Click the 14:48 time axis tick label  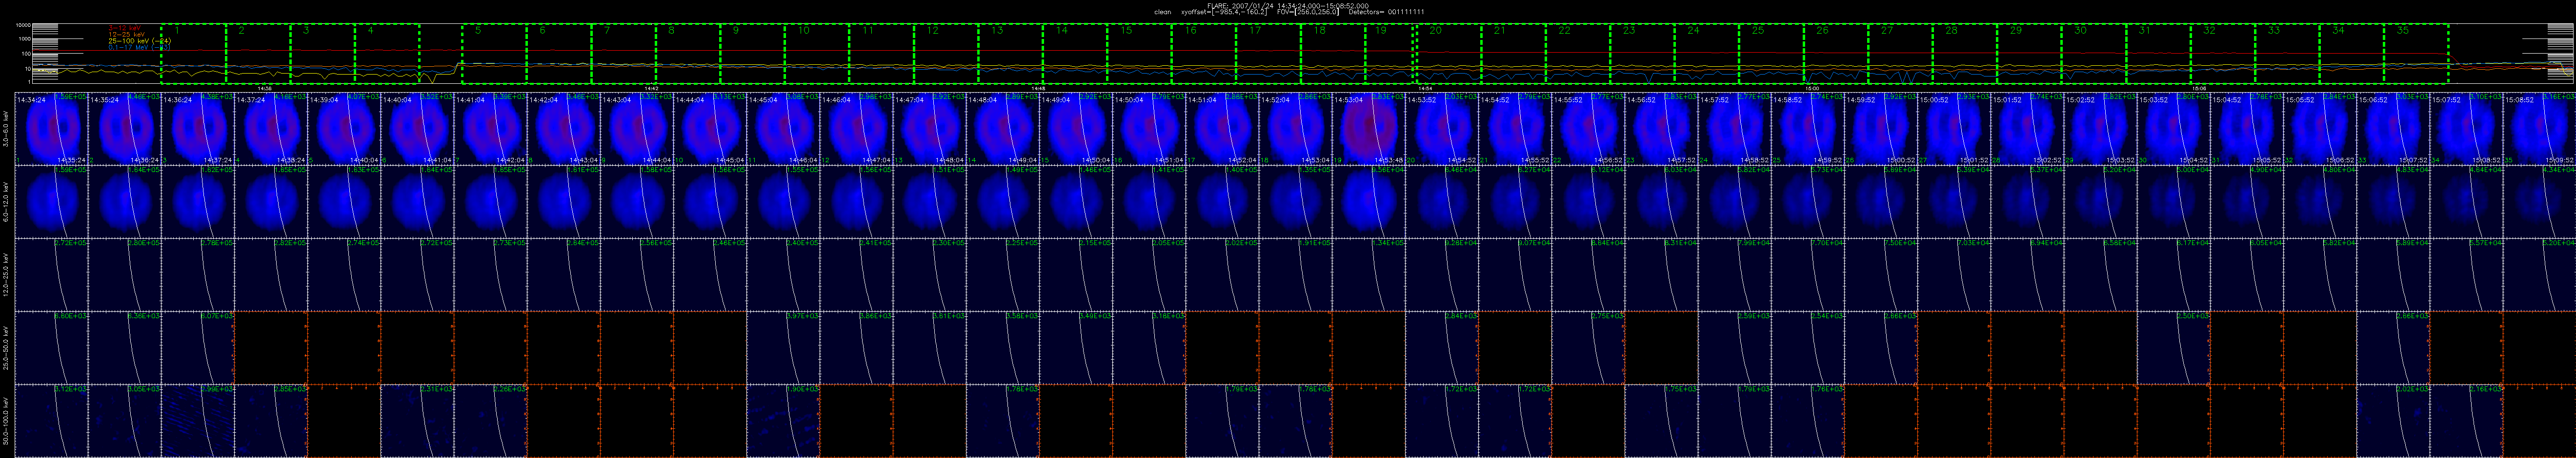1038,88
